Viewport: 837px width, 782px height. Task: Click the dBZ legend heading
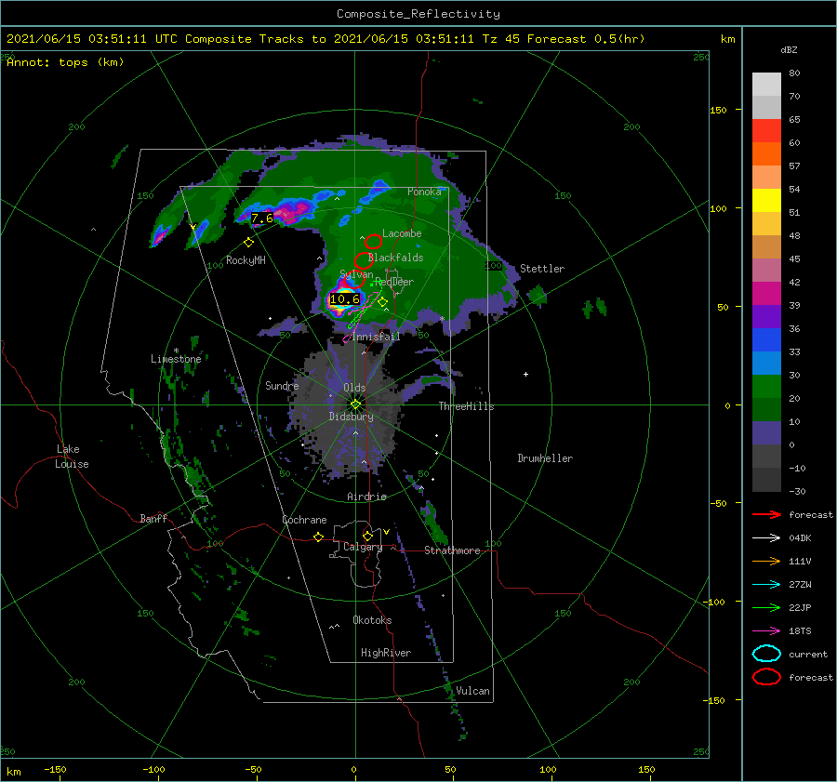(x=789, y=49)
